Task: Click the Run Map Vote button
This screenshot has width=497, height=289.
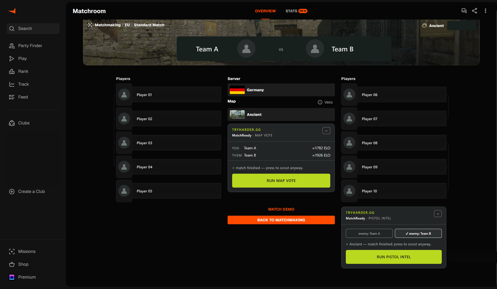Action: point(281,181)
